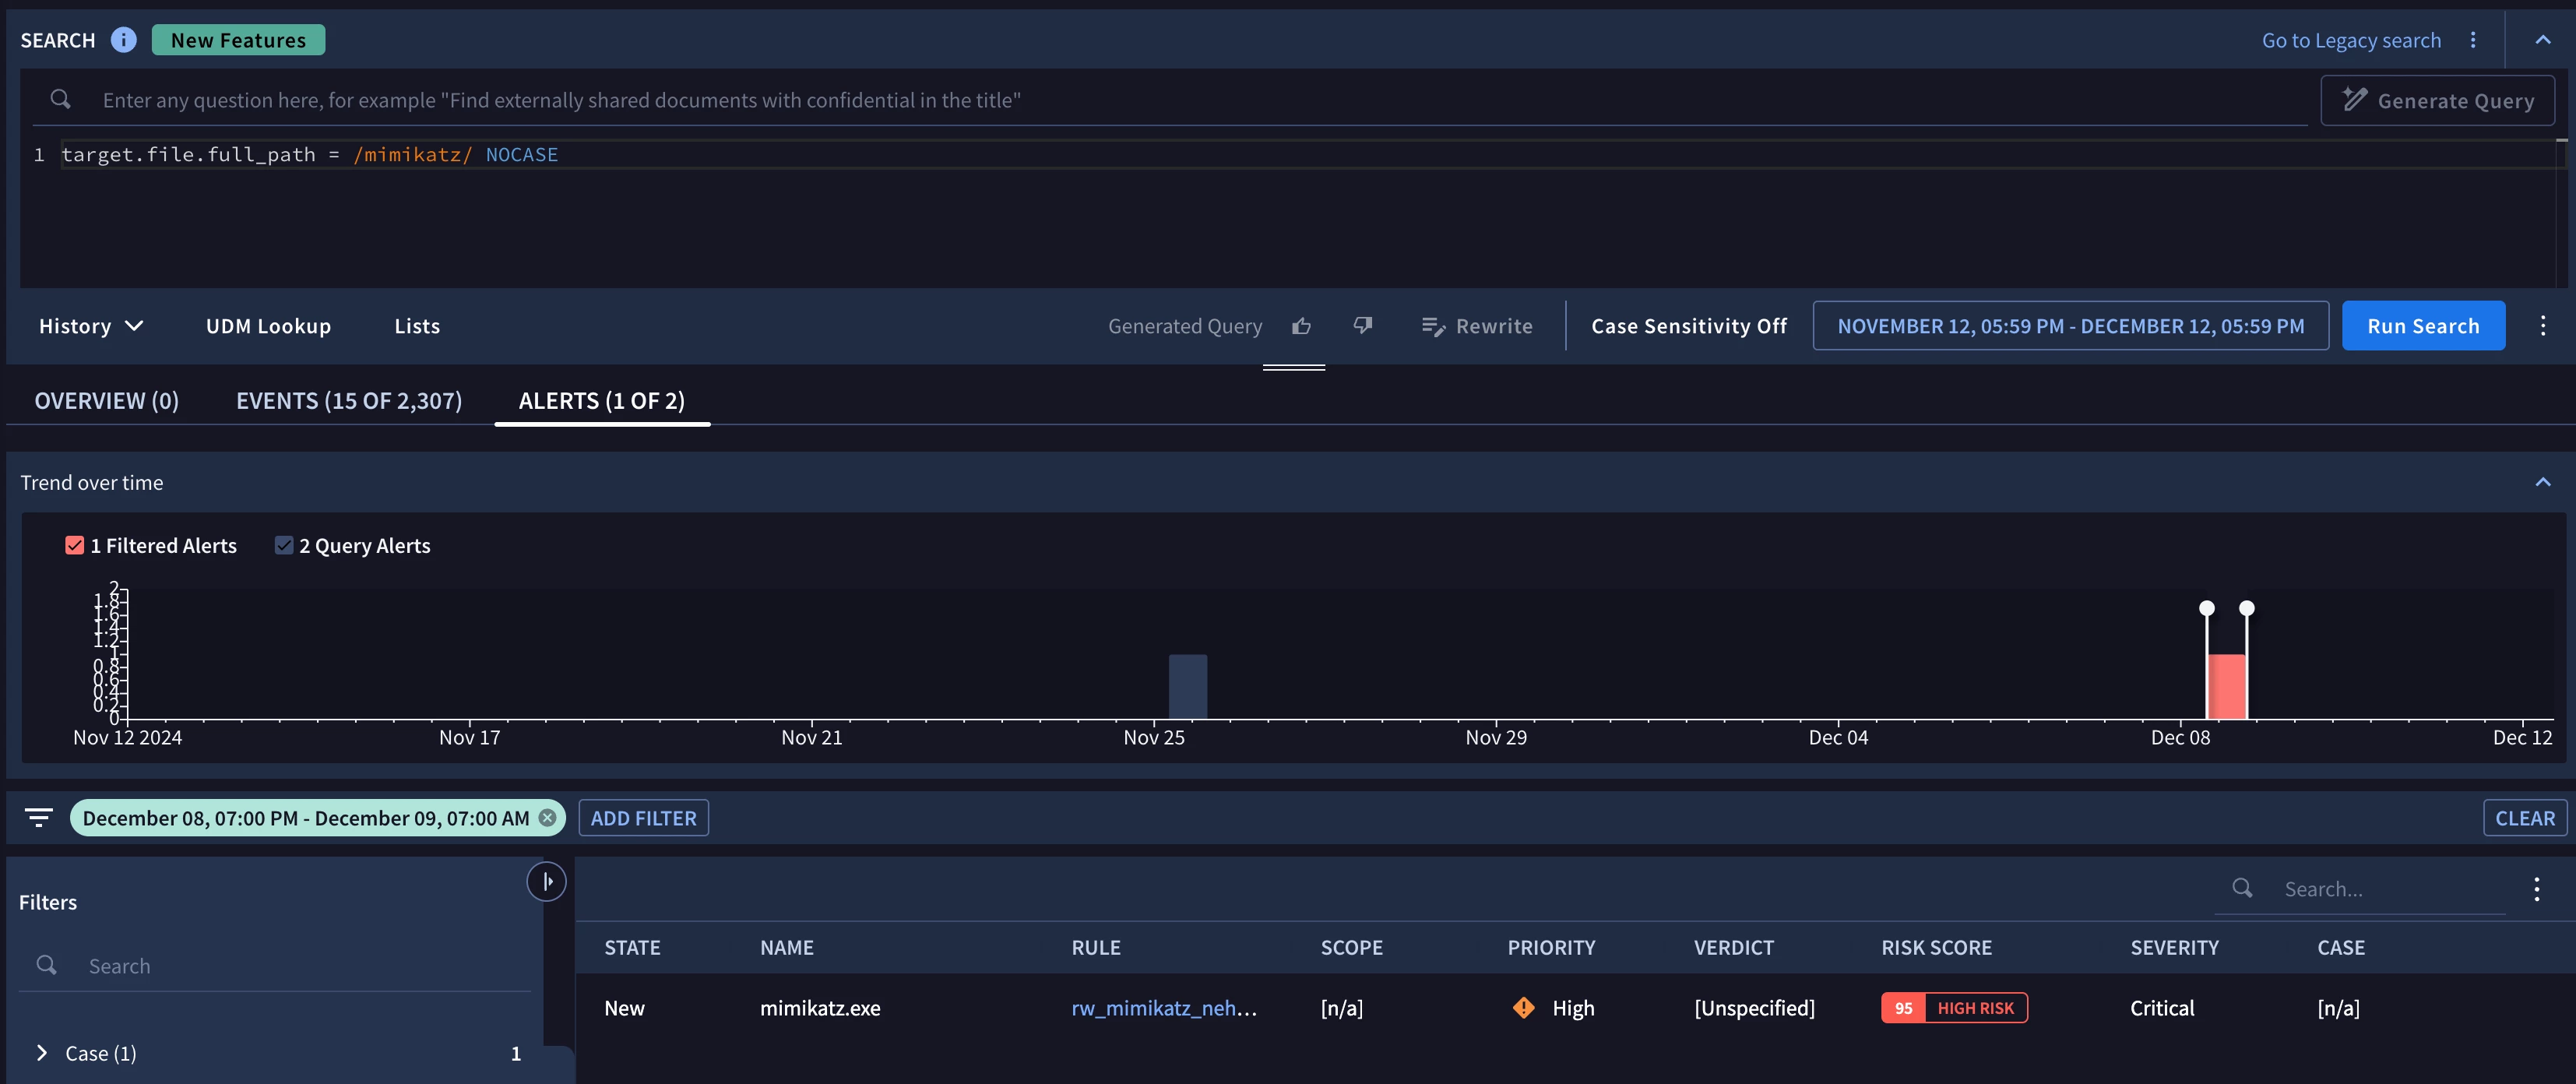Image resolution: width=2576 pixels, height=1084 pixels.
Task: Sort by the RULE column header
Action: click(x=1095, y=947)
